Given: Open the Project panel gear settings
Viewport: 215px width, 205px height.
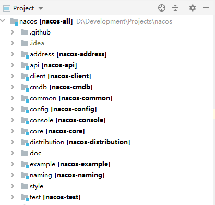Looking at the screenshot, I should (x=193, y=8).
